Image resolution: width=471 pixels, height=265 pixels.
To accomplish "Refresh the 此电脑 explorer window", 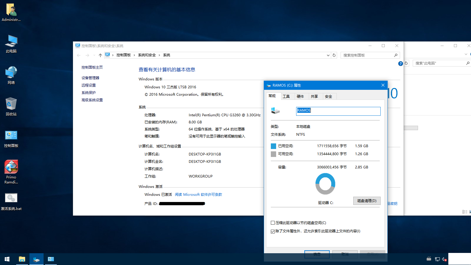I will pyautogui.click(x=406, y=63).
